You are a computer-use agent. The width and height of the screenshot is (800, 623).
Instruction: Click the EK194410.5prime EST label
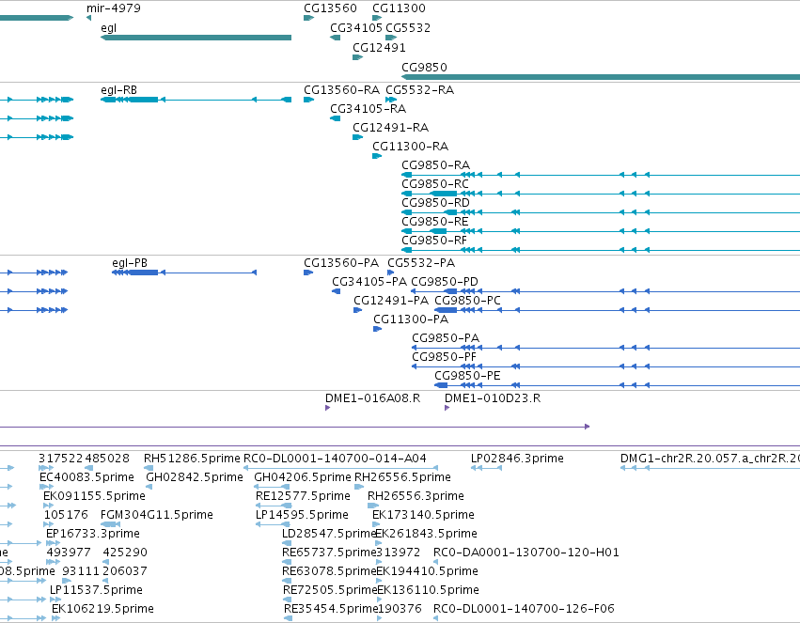(x=427, y=571)
